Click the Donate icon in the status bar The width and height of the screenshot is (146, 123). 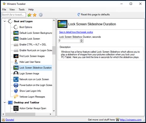pyautogui.click(x=3, y=120)
